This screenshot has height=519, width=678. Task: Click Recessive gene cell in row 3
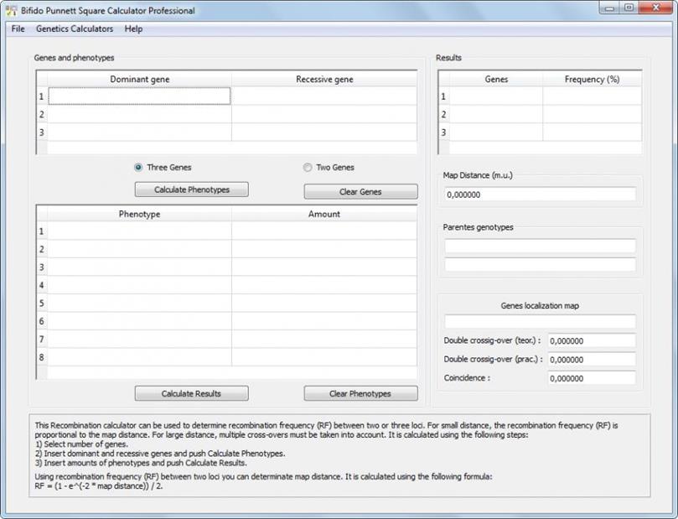[x=324, y=132]
